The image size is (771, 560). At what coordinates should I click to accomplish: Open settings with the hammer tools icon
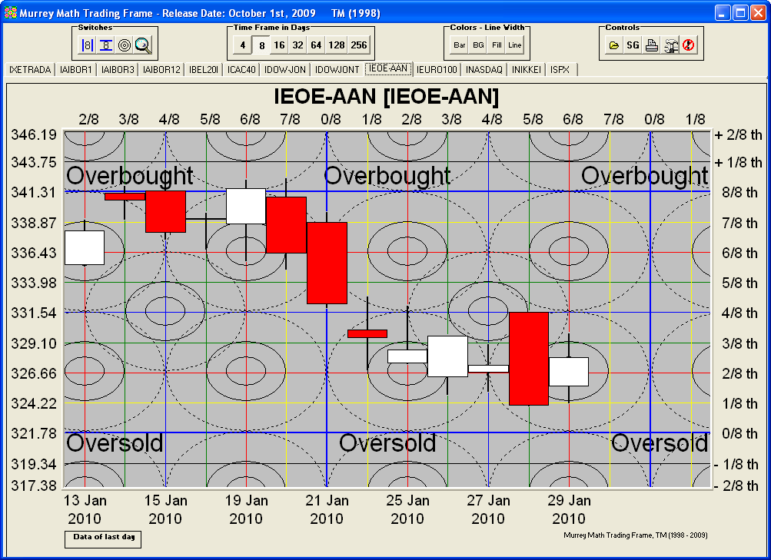(x=670, y=45)
